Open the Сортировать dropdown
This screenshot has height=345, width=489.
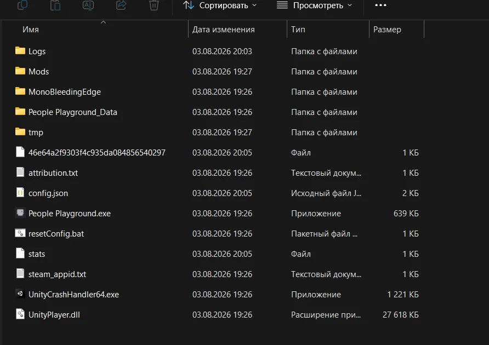[x=220, y=5]
